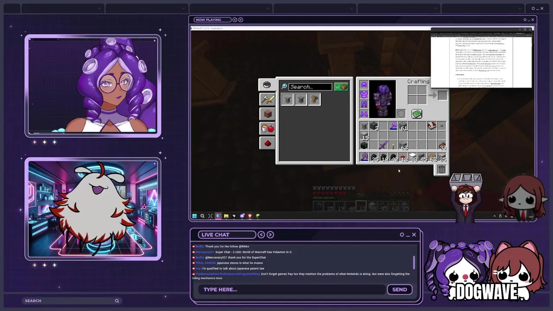
Task: Click the TYPE HERE chat input
Action: pyautogui.click(x=292, y=289)
